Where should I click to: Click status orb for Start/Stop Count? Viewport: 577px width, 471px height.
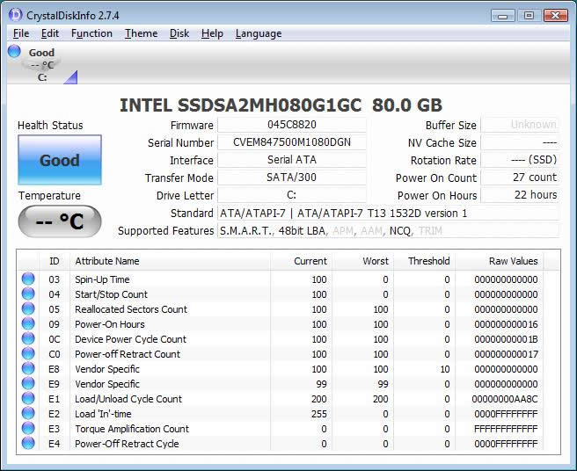(28, 294)
